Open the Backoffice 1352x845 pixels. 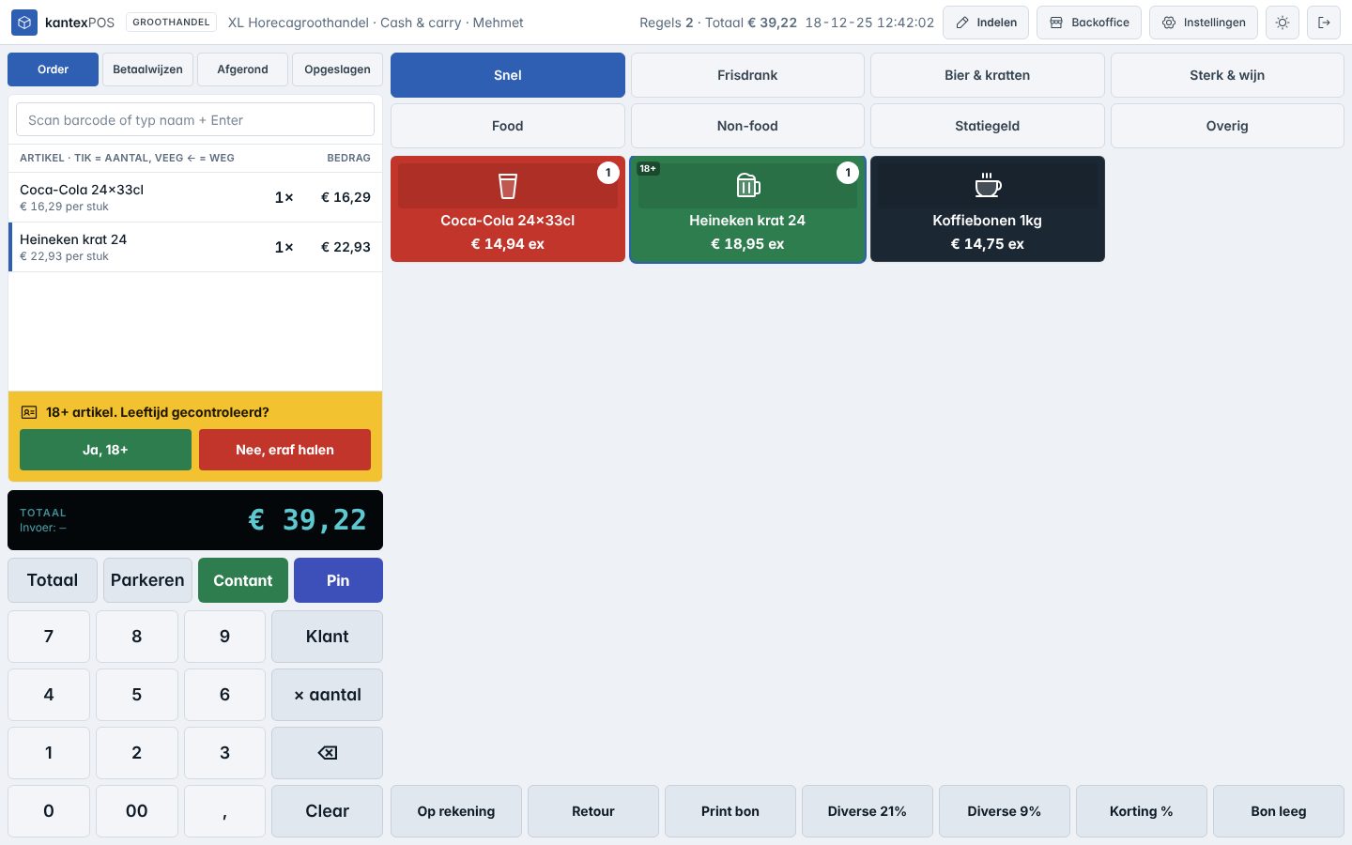pos(1089,23)
